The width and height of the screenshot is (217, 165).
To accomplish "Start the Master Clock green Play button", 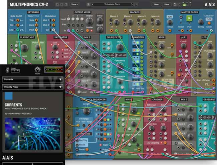I will 189,18.
